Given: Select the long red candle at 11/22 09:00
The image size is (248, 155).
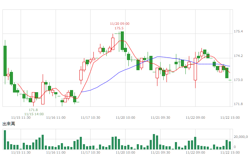Looking at the screenshot, I should click(195, 69).
